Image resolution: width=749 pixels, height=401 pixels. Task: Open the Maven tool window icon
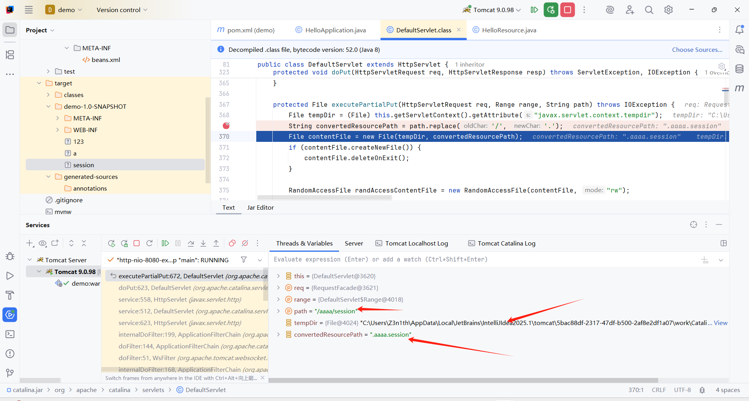click(x=739, y=88)
